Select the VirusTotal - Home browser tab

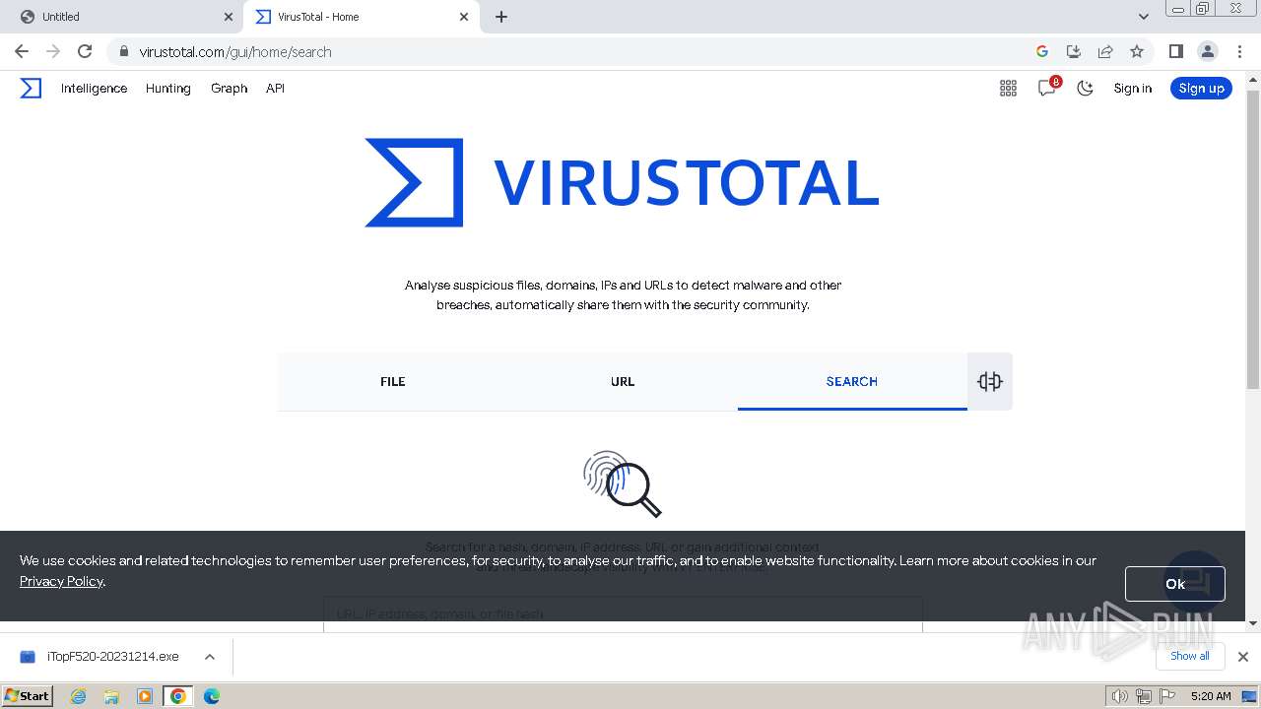[360, 17]
